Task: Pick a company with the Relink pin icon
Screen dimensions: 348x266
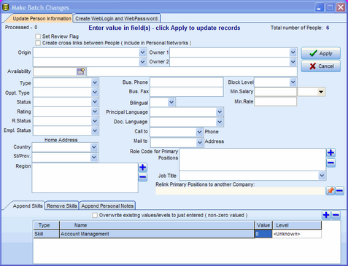Action: click(x=330, y=190)
